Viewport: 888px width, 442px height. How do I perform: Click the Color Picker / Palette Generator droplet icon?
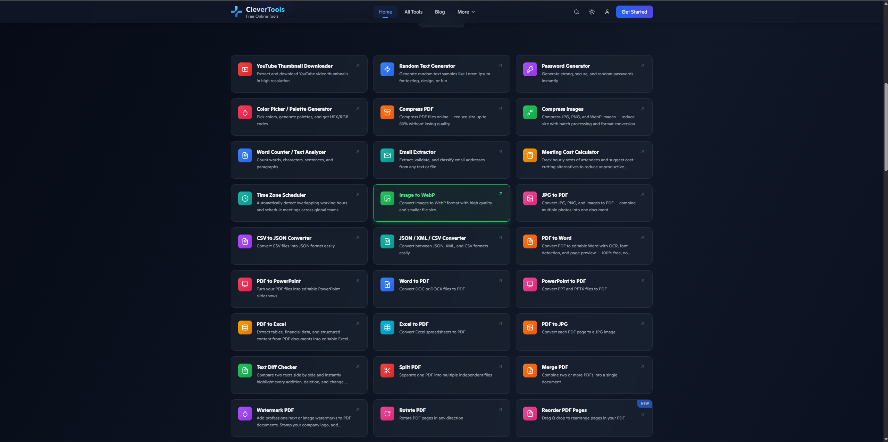pyautogui.click(x=245, y=112)
